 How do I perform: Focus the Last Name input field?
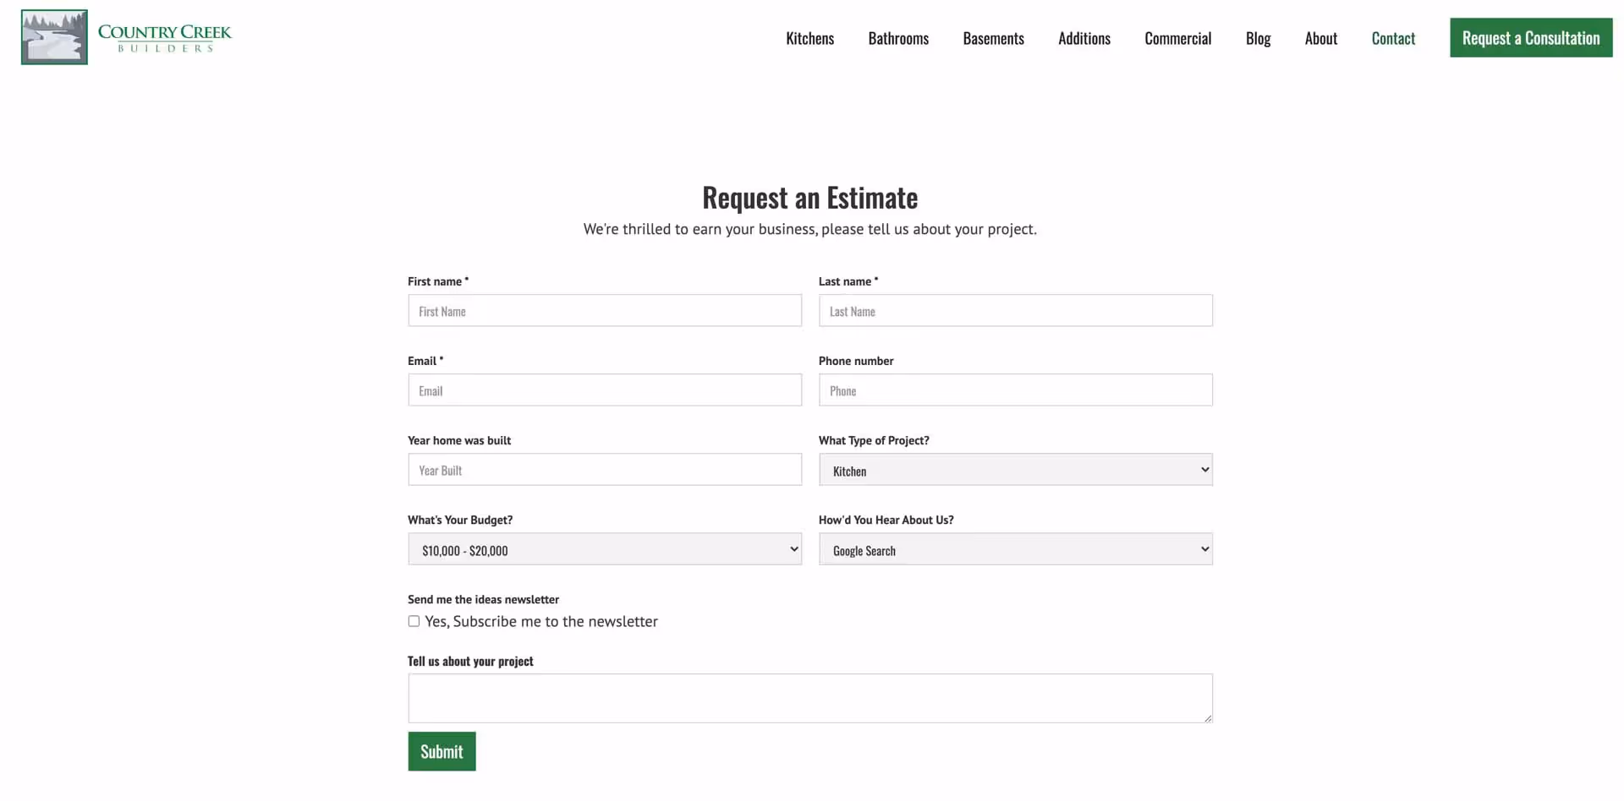click(1015, 311)
